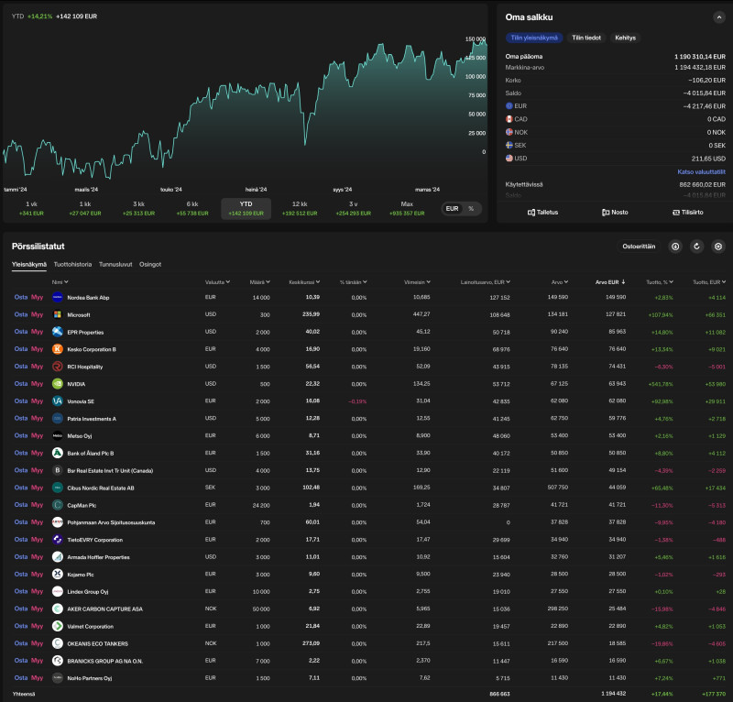Screen dimensions: 733x702
Task: Collapse the Oma salkku panel
Action: 718,17
